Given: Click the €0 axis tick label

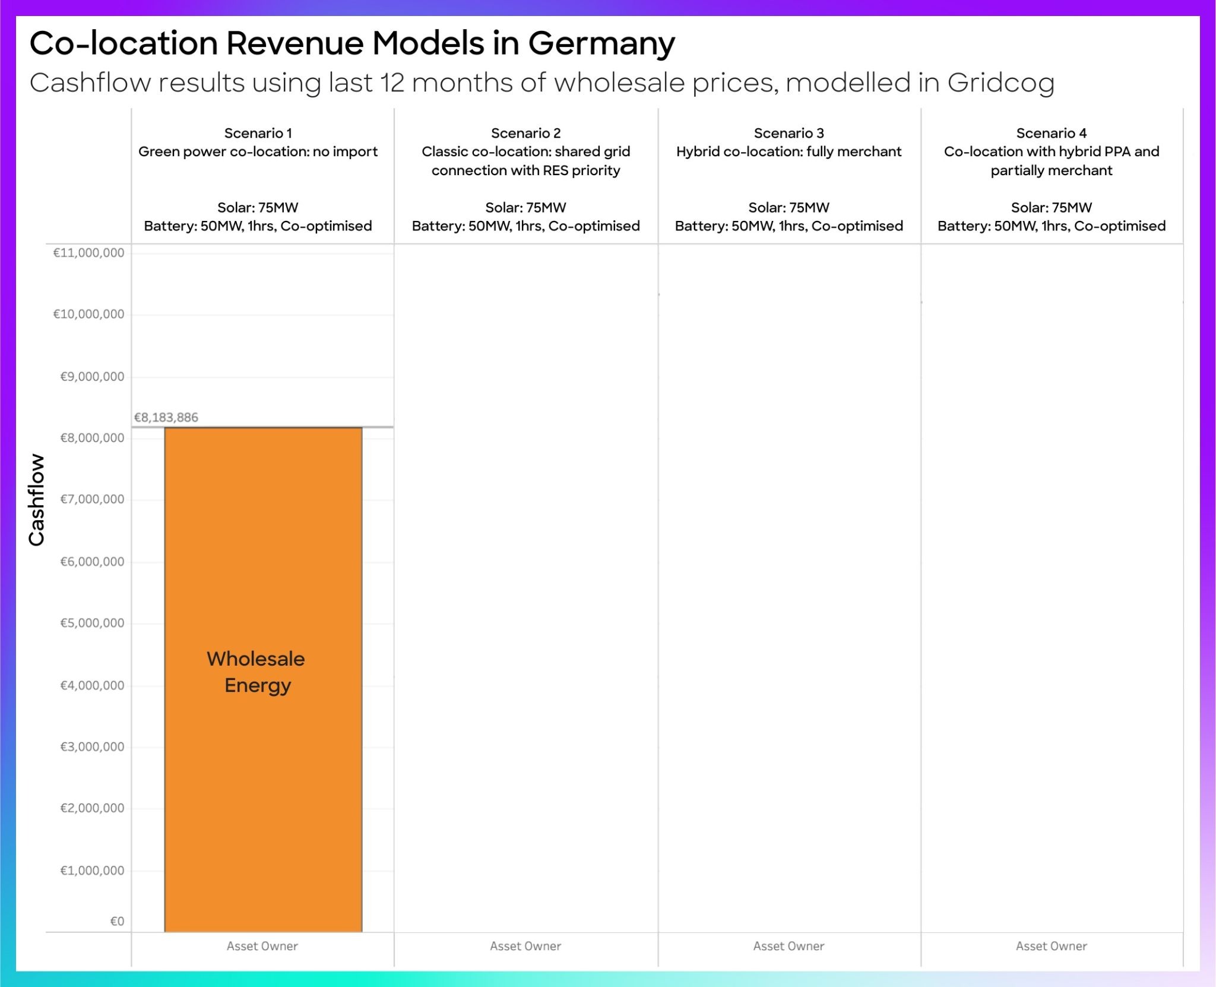Looking at the screenshot, I should tap(117, 921).
